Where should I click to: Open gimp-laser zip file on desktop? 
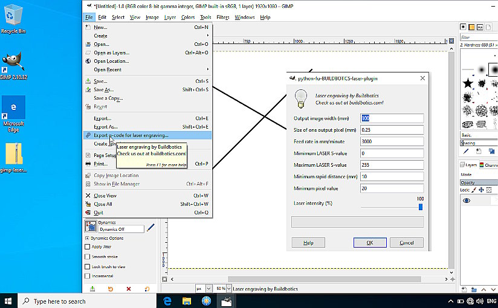(13, 158)
